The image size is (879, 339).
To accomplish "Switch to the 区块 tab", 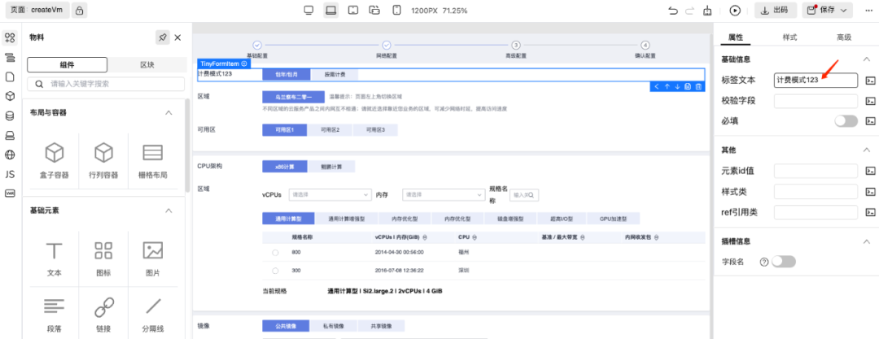I will 146,64.
